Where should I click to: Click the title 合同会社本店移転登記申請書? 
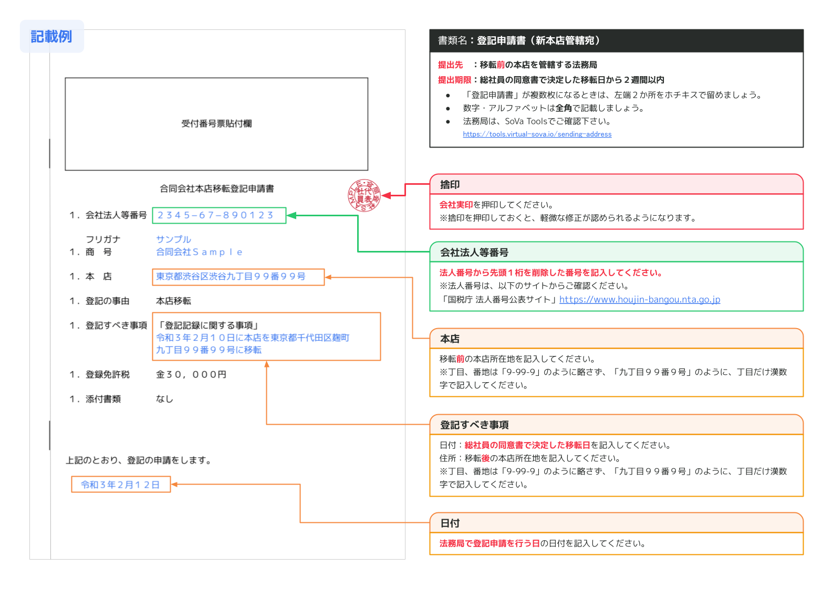point(217,188)
